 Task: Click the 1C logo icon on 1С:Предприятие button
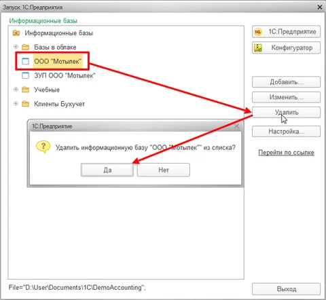pyautogui.click(x=257, y=32)
